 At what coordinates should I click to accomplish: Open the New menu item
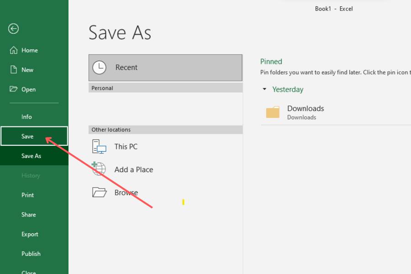34,70
